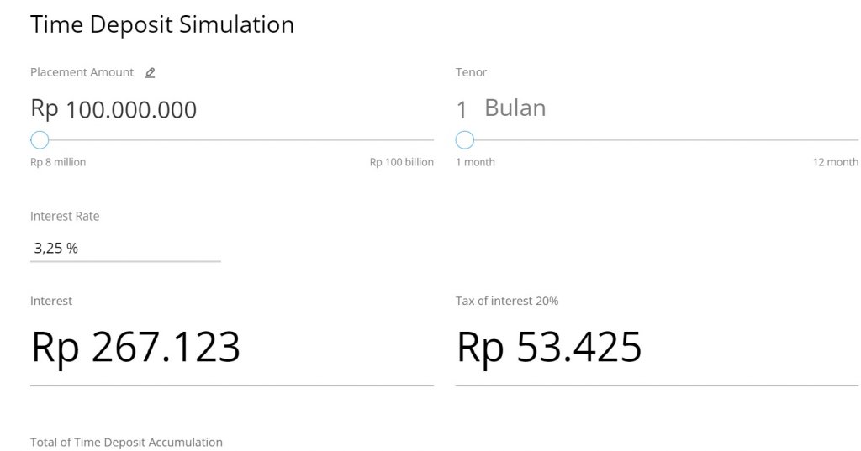
Task: Click the "Placement Amount" label text
Action: 82,72
